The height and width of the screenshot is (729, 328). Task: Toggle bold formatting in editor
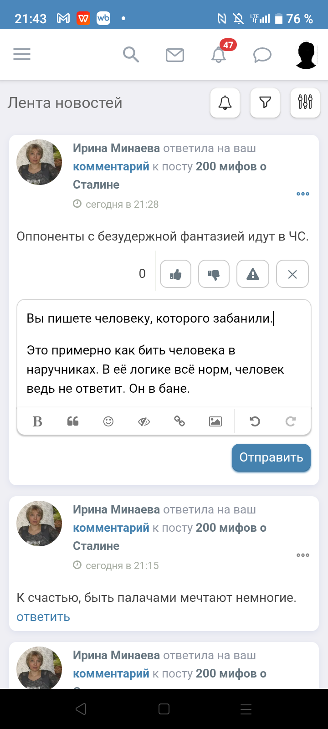pyautogui.click(x=37, y=421)
